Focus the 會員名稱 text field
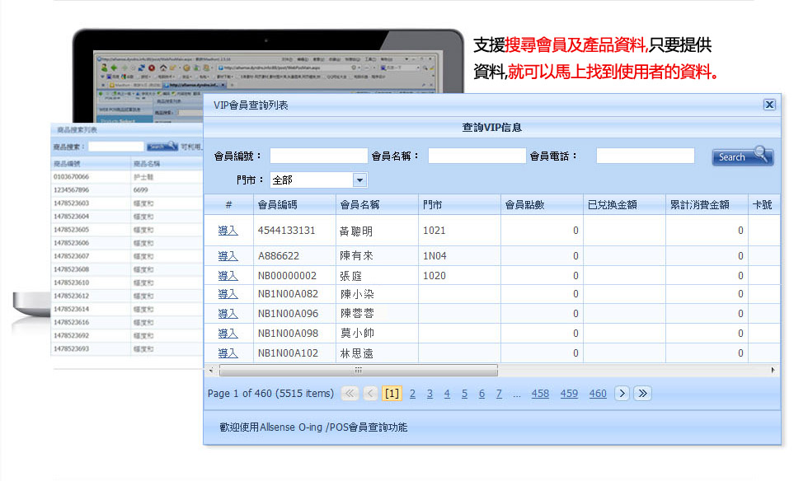This screenshot has height=481, width=808. pyautogui.click(x=477, y=156)
